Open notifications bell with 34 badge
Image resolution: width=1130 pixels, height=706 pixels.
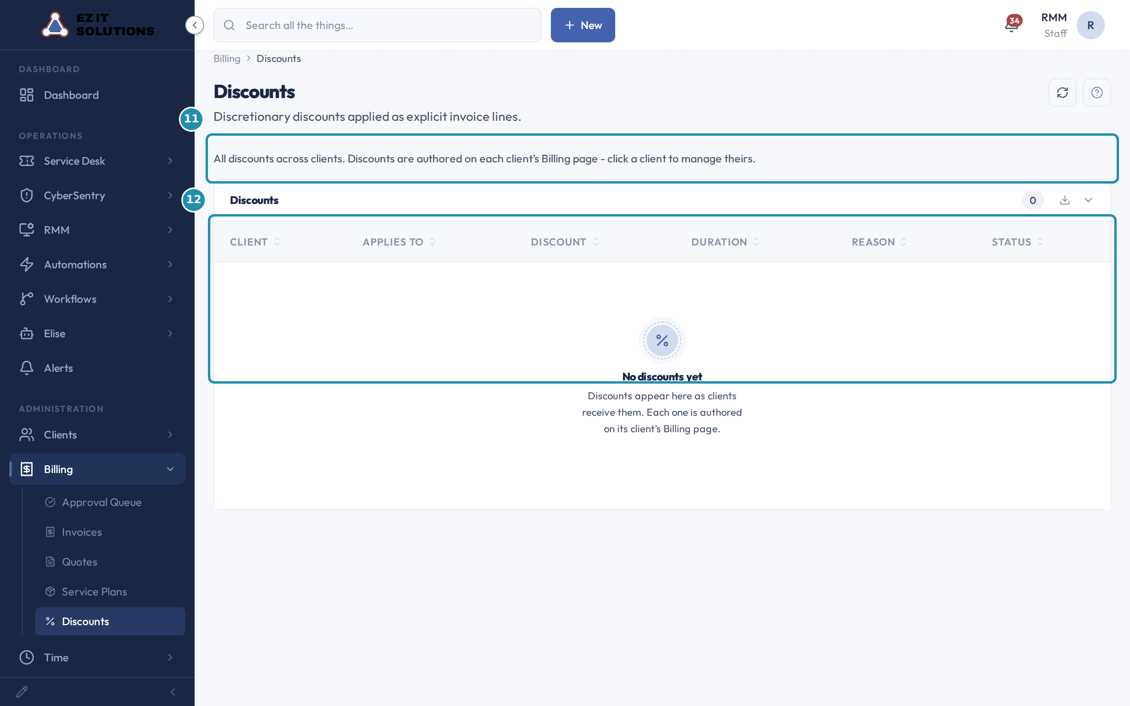tap(1012, 24)
